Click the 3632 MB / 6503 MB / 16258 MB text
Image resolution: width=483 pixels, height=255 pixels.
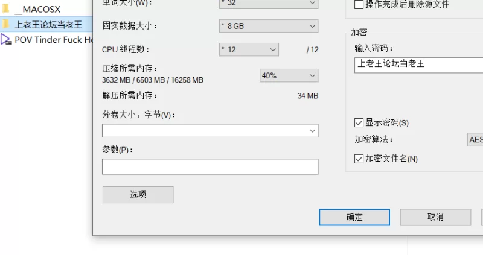coord(153,80)
